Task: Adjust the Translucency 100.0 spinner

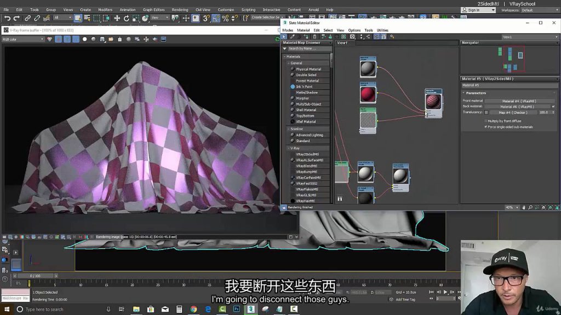Action: (553, 113)
